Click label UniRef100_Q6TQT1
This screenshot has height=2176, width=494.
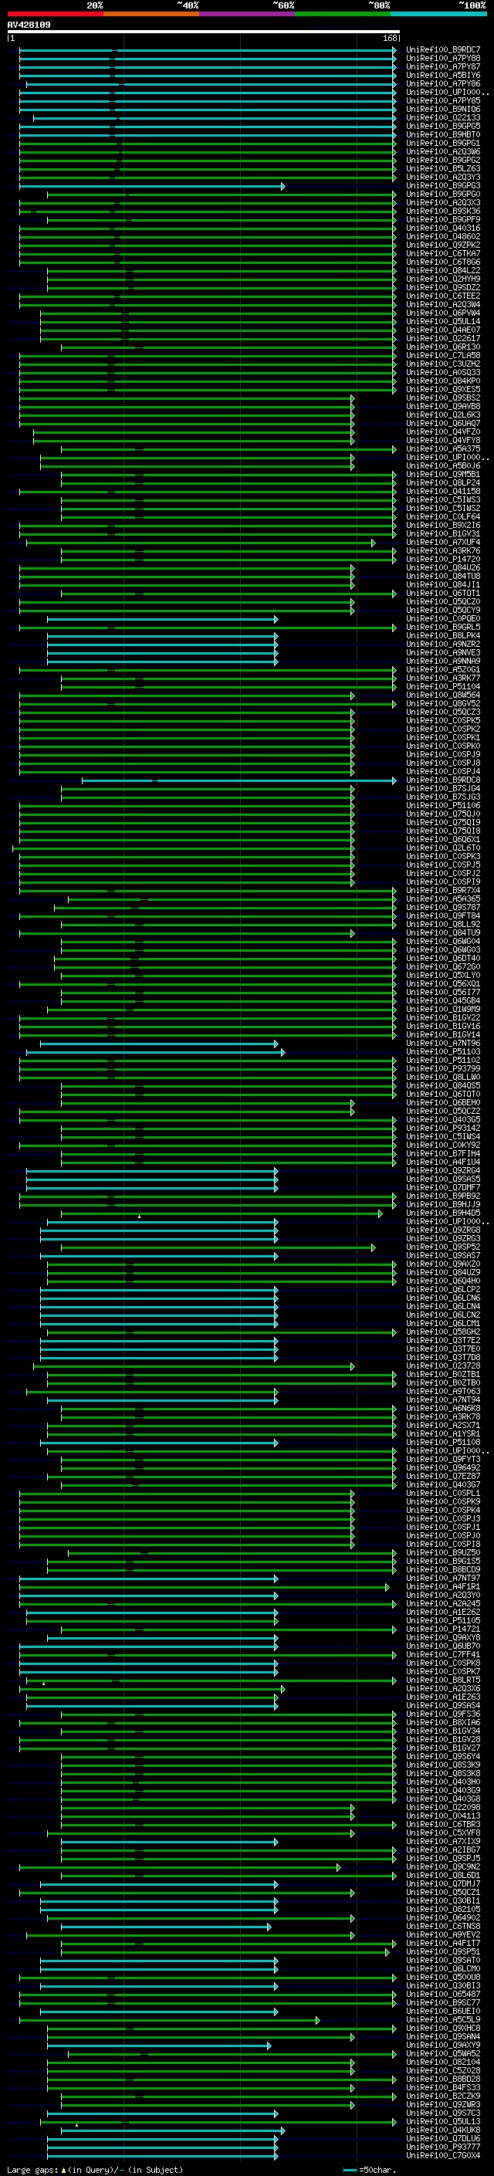tap(443, 593)
